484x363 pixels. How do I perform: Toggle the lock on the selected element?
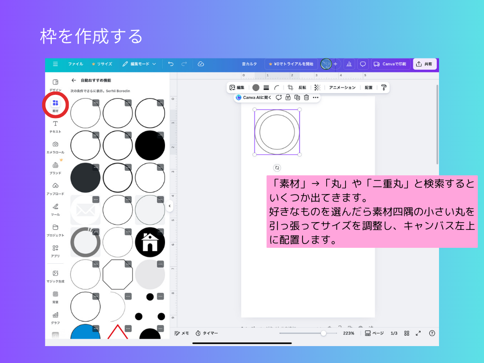point(288,97)
